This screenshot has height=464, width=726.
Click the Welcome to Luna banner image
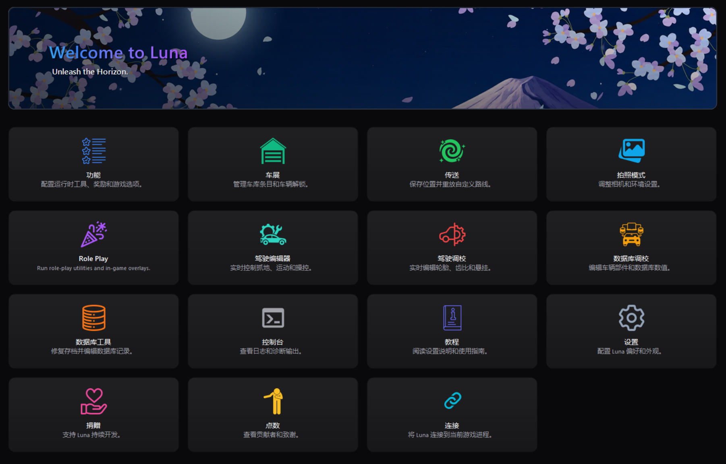pyautogui.click(x=363, y=58)
